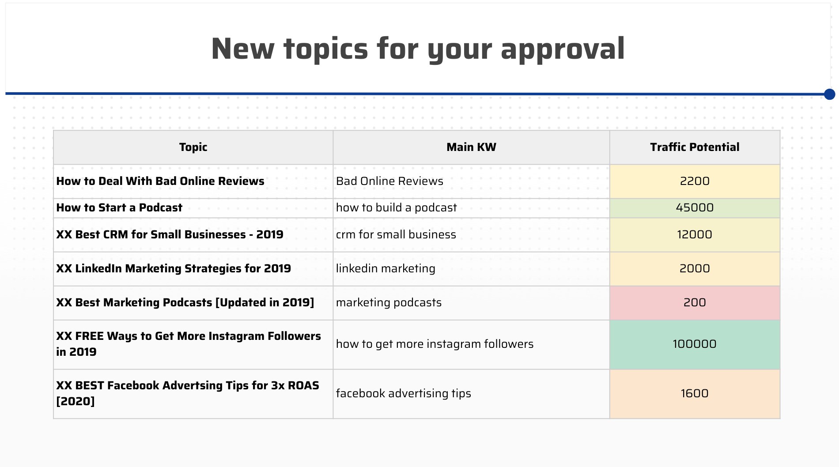Click the 'facebook advertising tips' keyword cell

coord(471,394)
